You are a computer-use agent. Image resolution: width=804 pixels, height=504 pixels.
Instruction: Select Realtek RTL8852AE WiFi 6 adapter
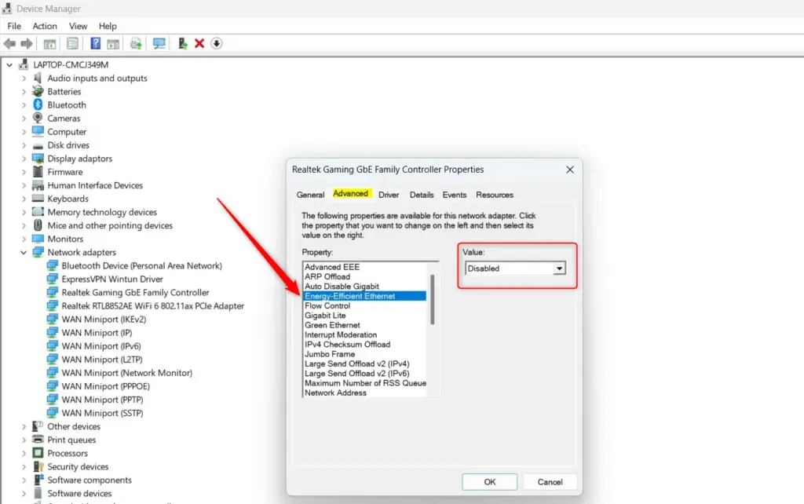point(153,305)
